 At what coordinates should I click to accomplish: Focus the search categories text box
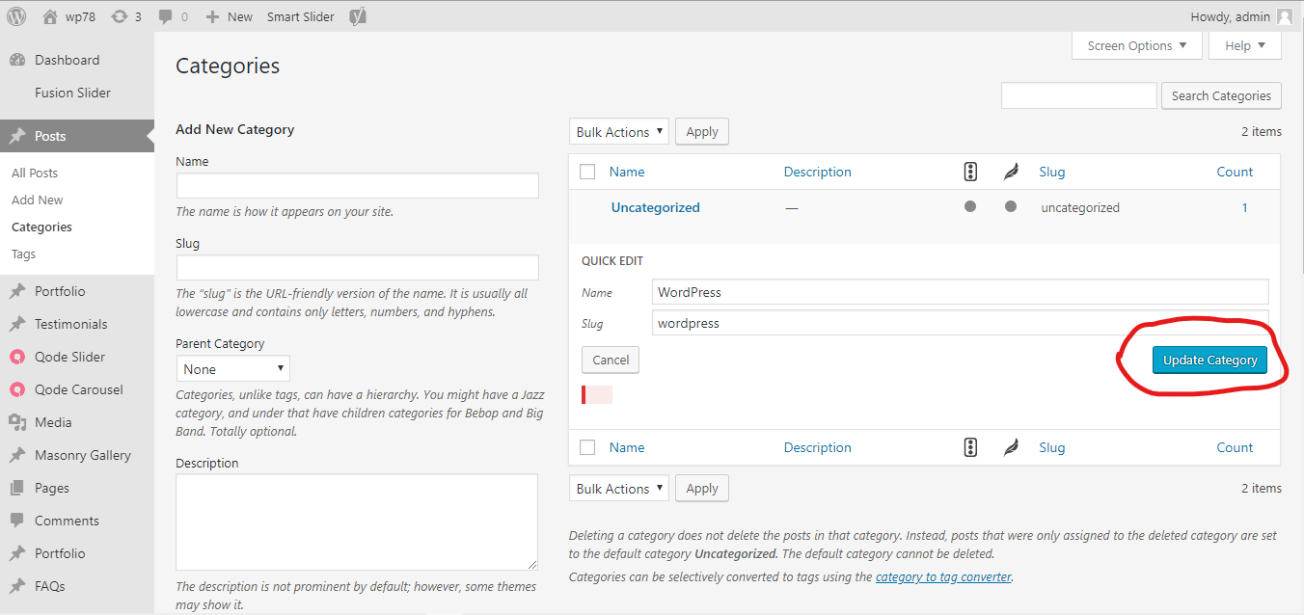[x=1079, y=95]
